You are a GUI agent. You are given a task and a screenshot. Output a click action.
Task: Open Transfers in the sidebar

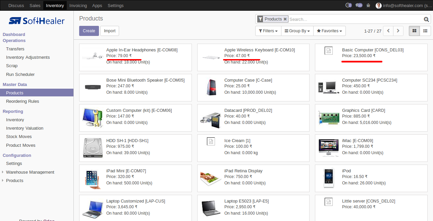click(15, 49)
